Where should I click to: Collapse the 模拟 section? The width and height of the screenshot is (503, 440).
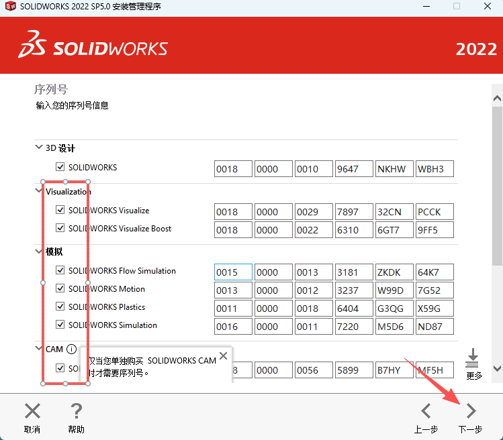pyautogui.click(x=39, y=252)
